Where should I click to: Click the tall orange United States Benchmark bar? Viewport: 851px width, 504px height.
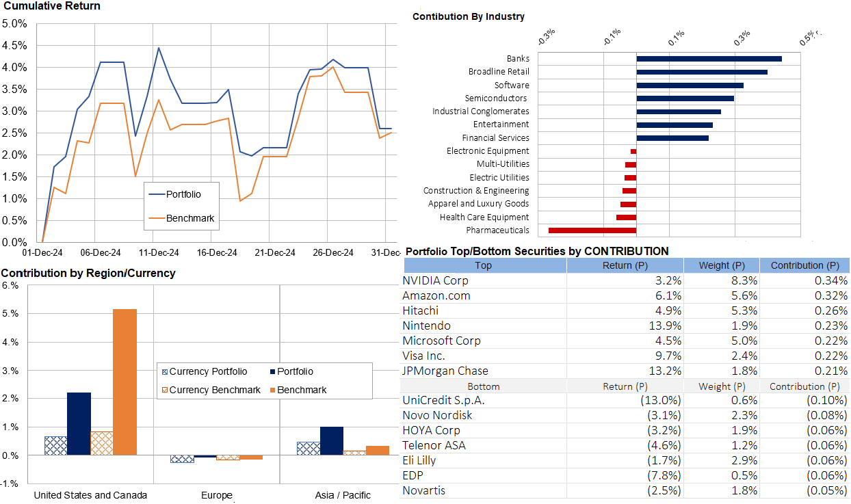(125, 382)
